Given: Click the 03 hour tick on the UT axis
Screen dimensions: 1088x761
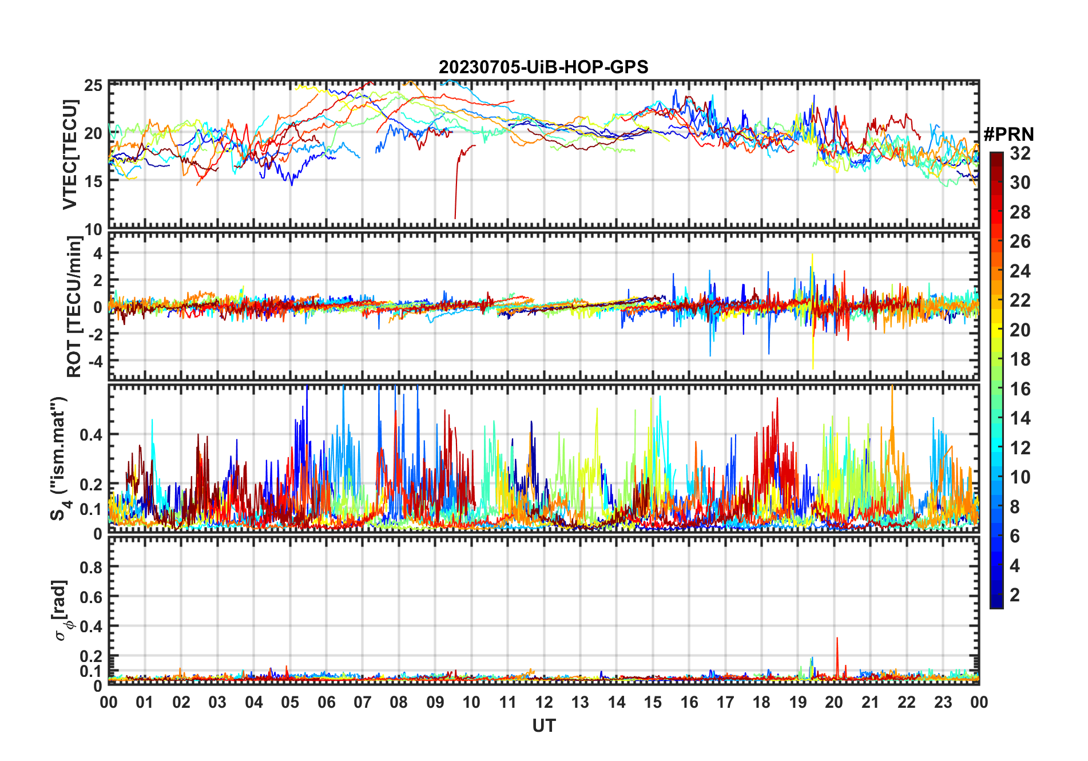Looking at the screenshot, I should pyautogui.click(x=217, y=703).
